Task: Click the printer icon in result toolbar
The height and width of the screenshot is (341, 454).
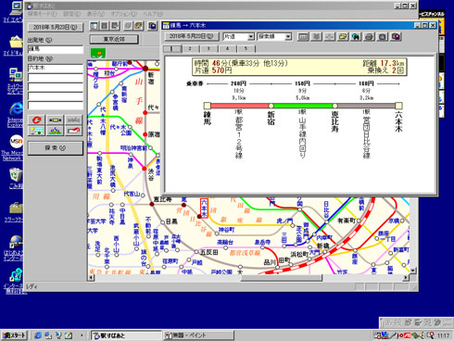Action: [370, 37]
